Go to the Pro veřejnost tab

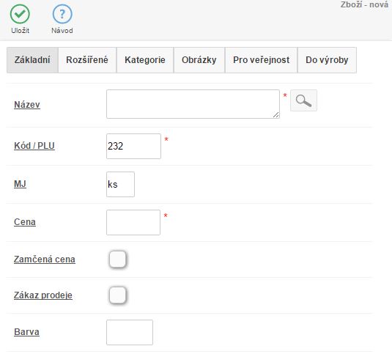[x=262, y=60]
